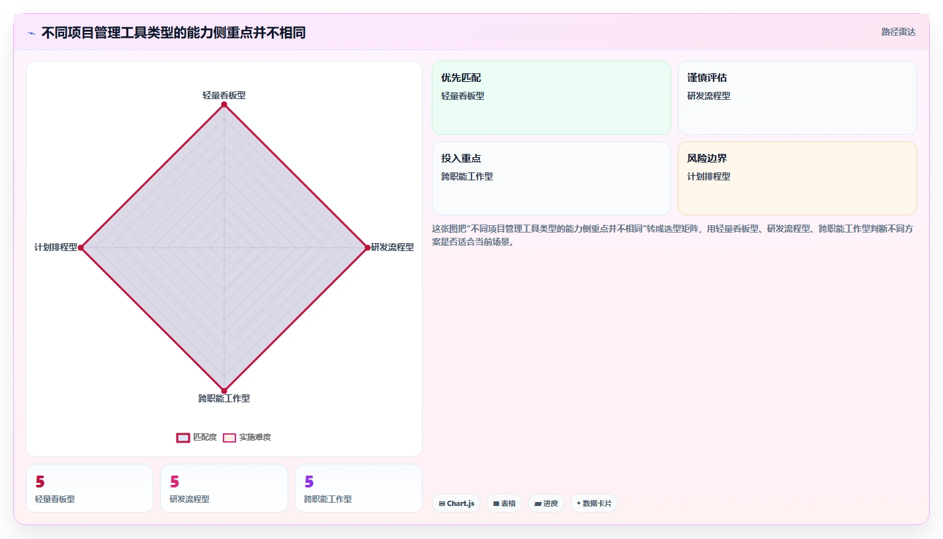The image size is (943, 539).
Task: Click the 研发流程型 radar axis label
Action: tap(393, 247)
